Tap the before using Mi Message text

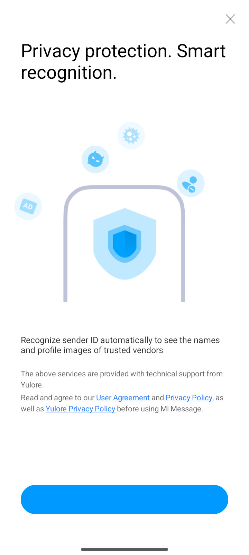tap(160, 409)
